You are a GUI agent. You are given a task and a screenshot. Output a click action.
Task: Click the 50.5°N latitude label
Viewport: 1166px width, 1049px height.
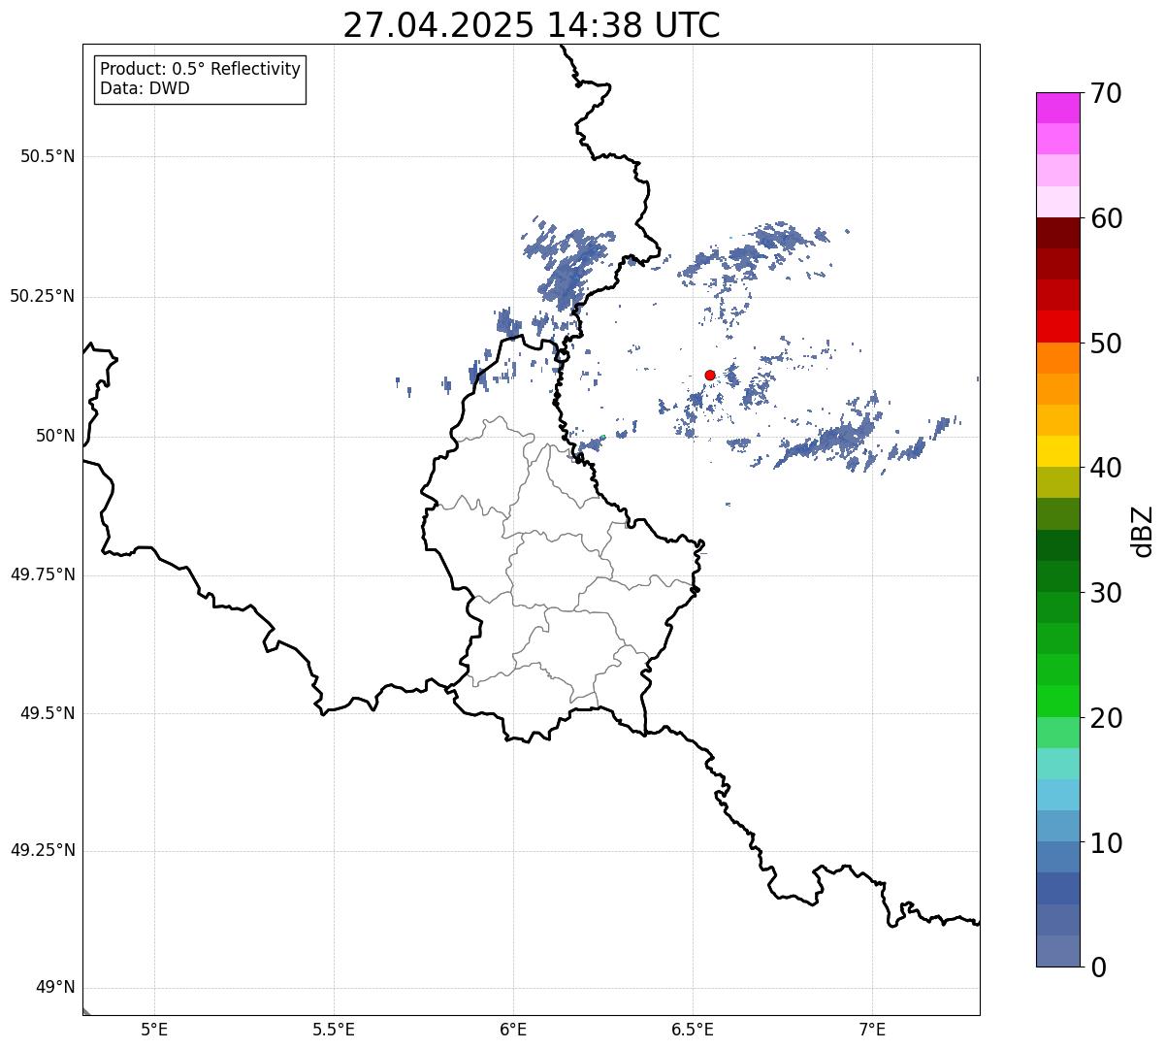(x=48, y=157)
